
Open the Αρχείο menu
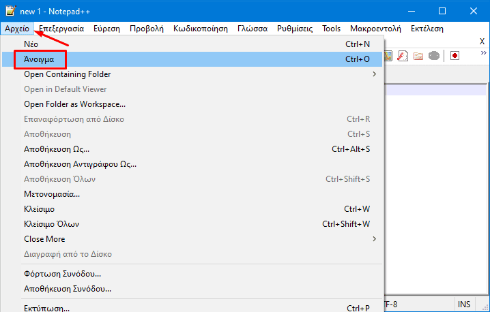click(x=17, y=29)
